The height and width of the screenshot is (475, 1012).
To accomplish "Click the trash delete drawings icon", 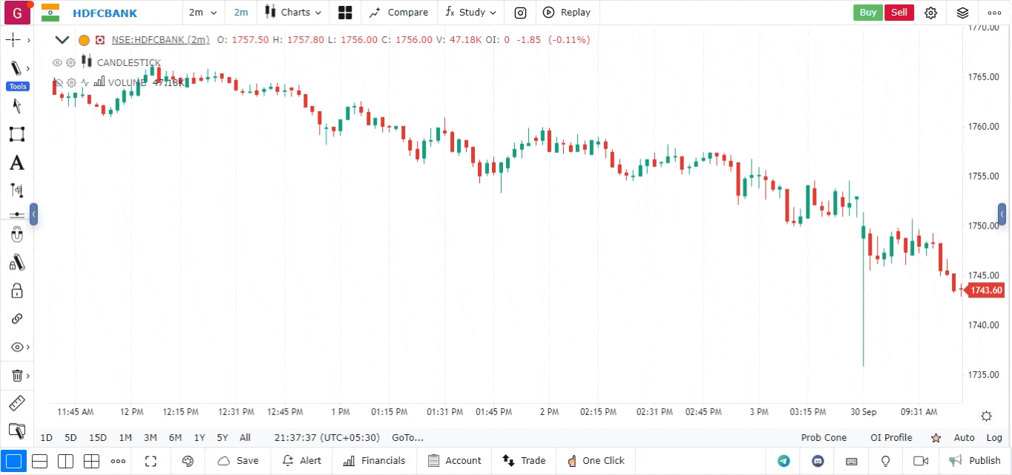I will click(16, 376).
